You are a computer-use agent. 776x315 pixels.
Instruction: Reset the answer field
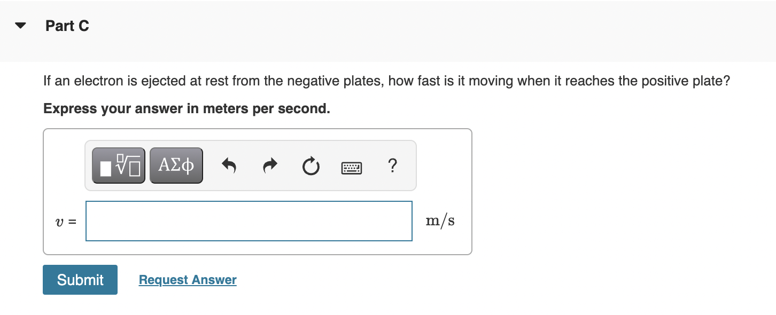click(x=311, y=166)
